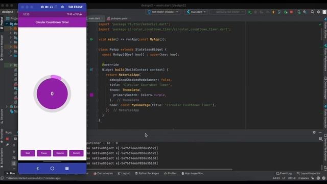The image size is (327, 184).
Task: Open the Run tool window tab
Action: point(10,173)
